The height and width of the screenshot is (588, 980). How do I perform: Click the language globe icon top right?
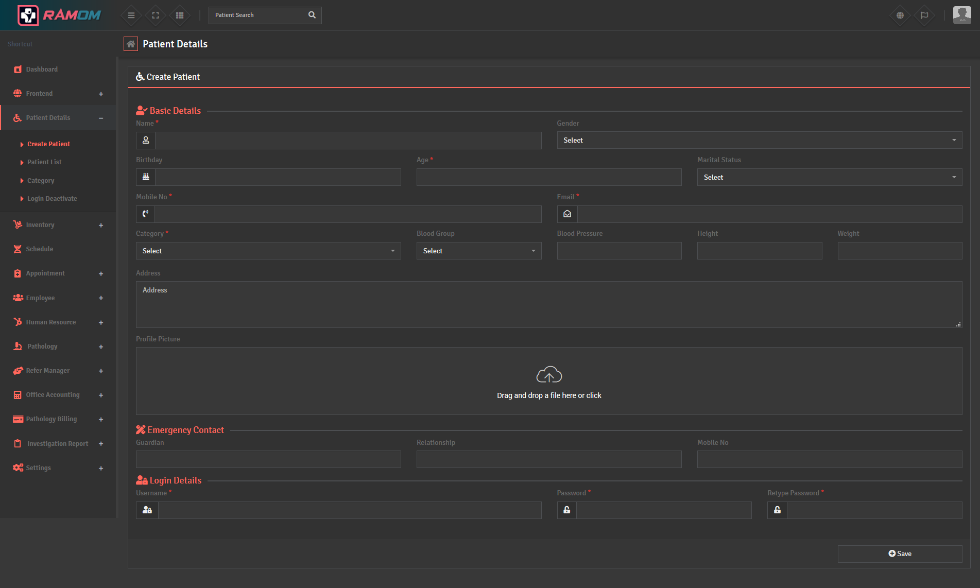click(x=900, y=15)
